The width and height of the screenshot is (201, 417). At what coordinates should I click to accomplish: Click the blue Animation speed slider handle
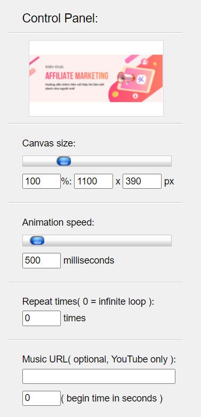37,241
